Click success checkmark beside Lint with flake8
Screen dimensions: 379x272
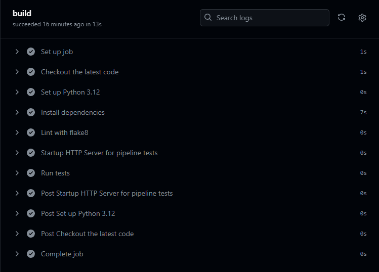[x=31, y=132]
